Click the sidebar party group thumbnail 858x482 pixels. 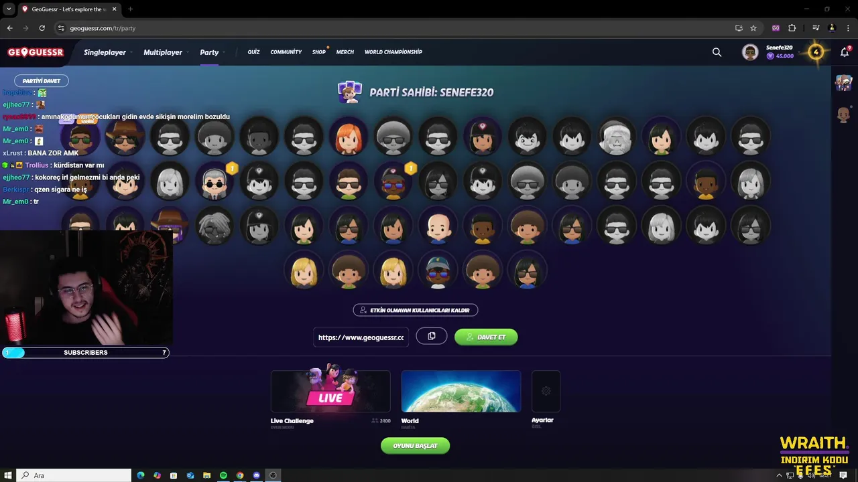[843, 82]
